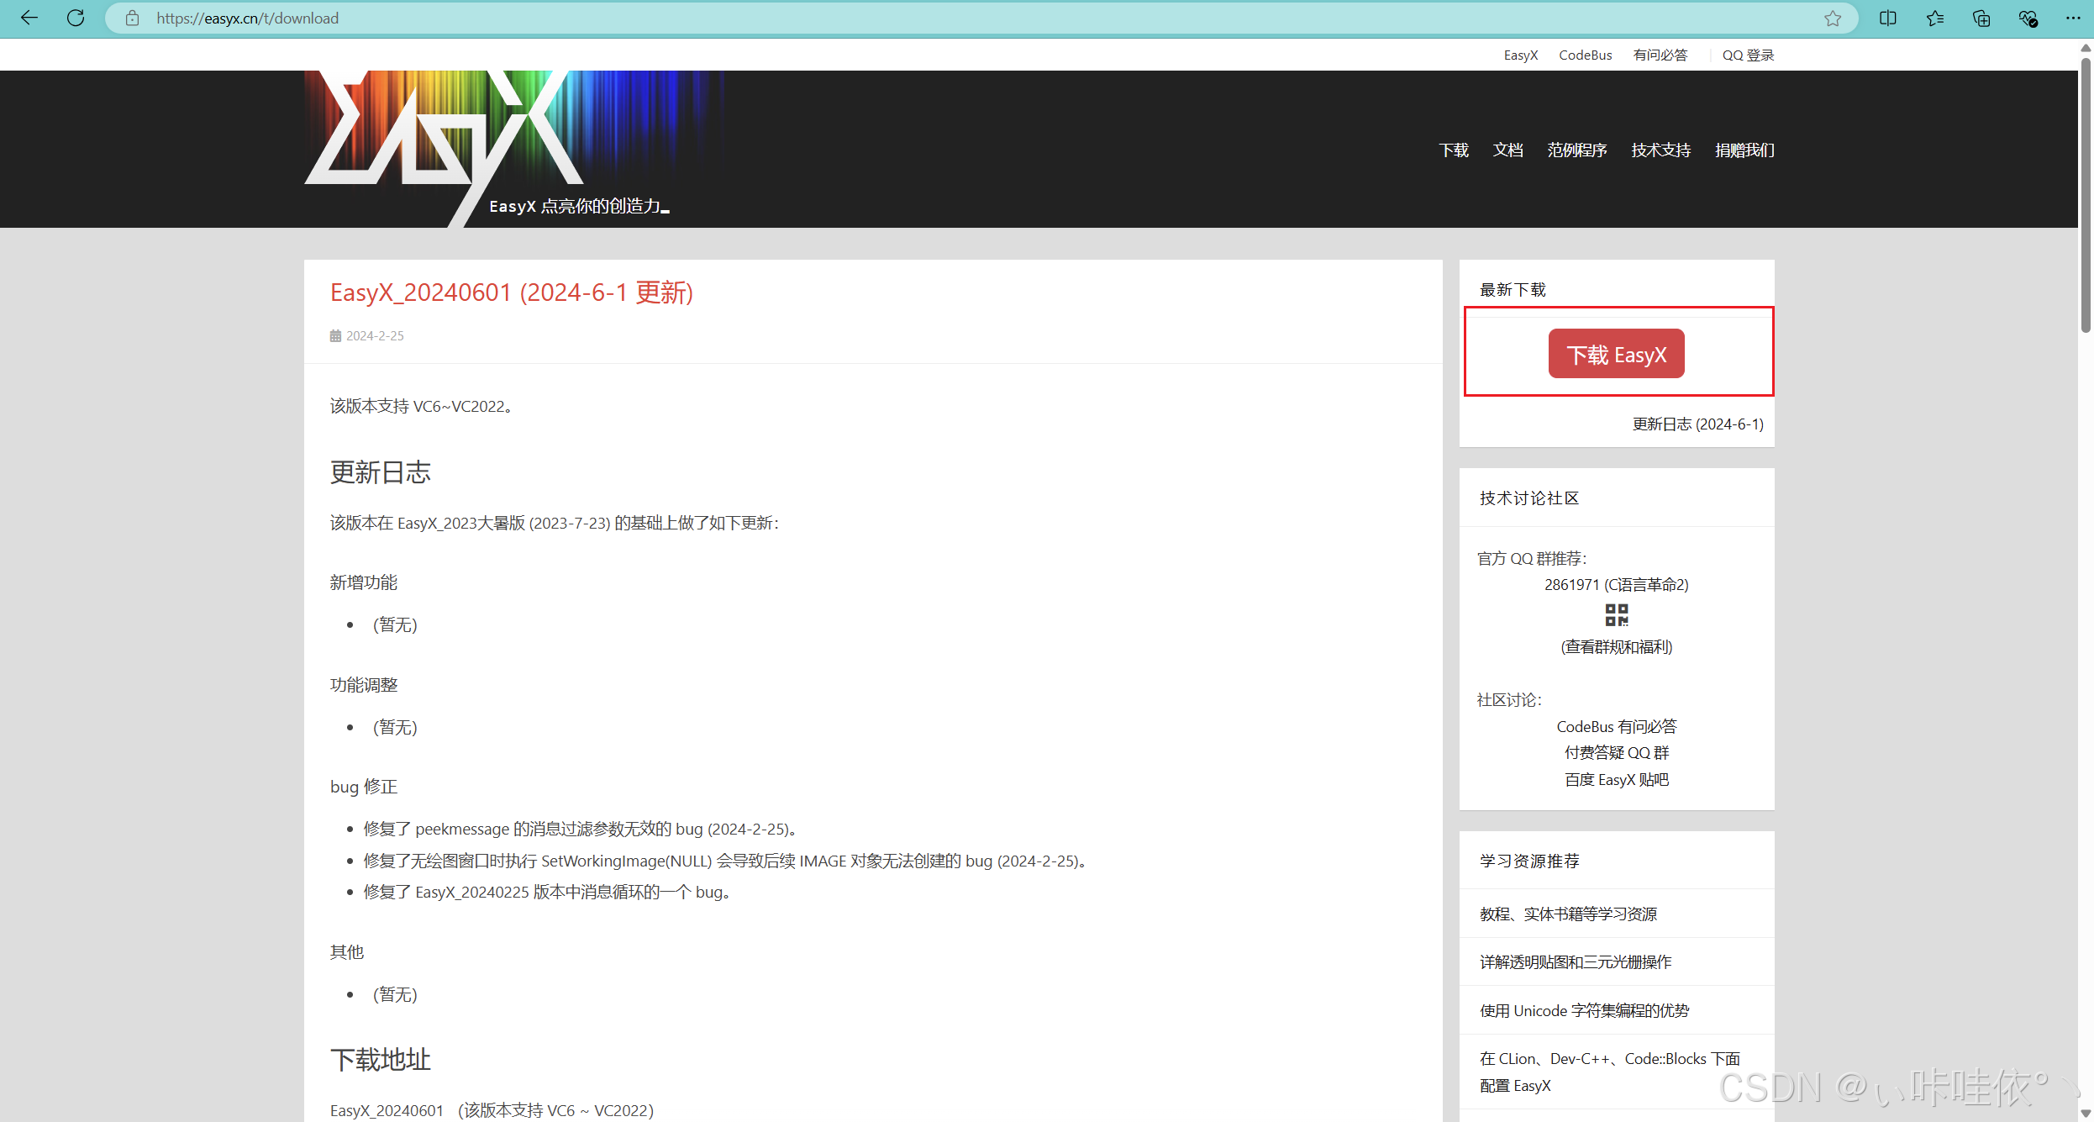
Task: Open the 技术支持 navigation menu item
Action: point(1661,150)
